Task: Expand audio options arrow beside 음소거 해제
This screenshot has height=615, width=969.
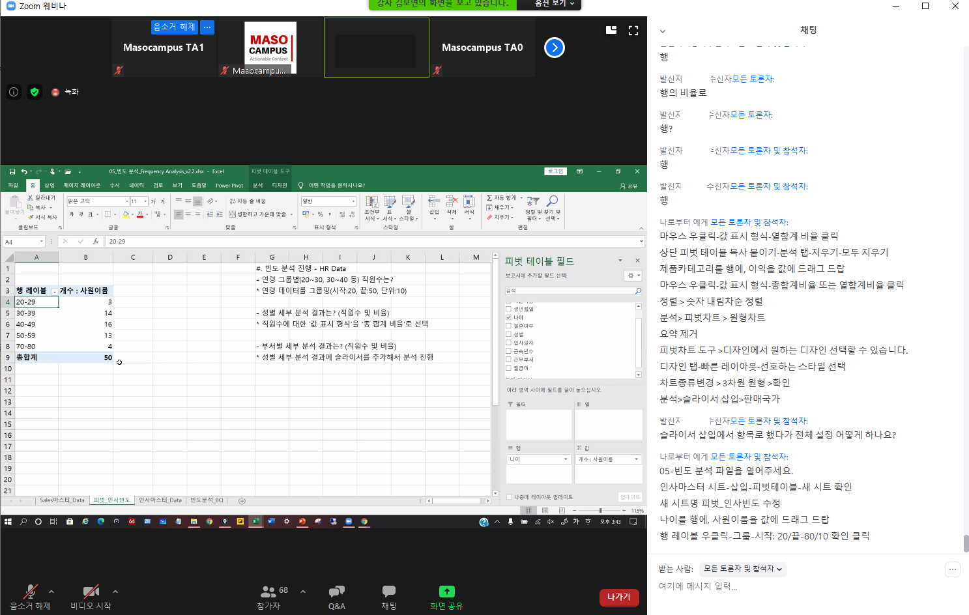Action: tap(51, 592)
